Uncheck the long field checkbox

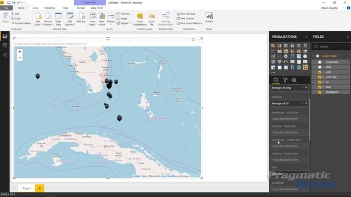click(x=320, y=87)
